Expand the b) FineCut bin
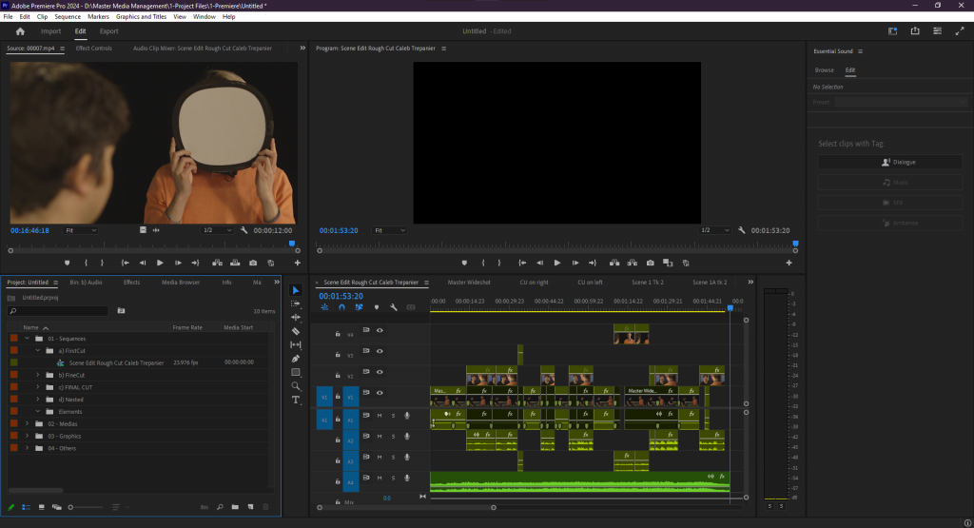 point(37,375)
